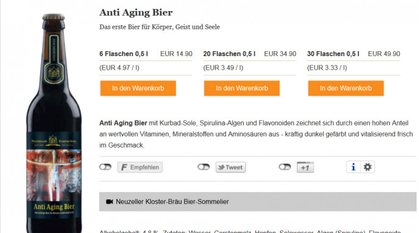Click the Anti Aging Bier heading
The height and width of the screenshot is (233, 419).
click(136, 13)
